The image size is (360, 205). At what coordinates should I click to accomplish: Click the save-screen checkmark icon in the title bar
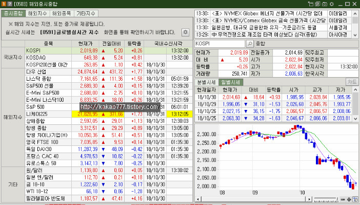tap(317, 4)
